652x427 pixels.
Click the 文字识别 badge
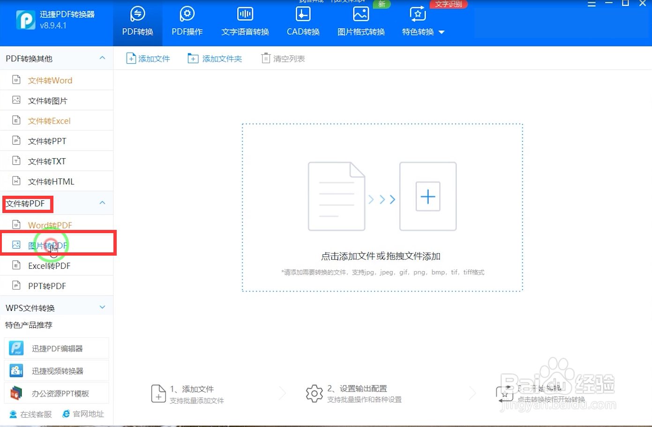[449, 4]
